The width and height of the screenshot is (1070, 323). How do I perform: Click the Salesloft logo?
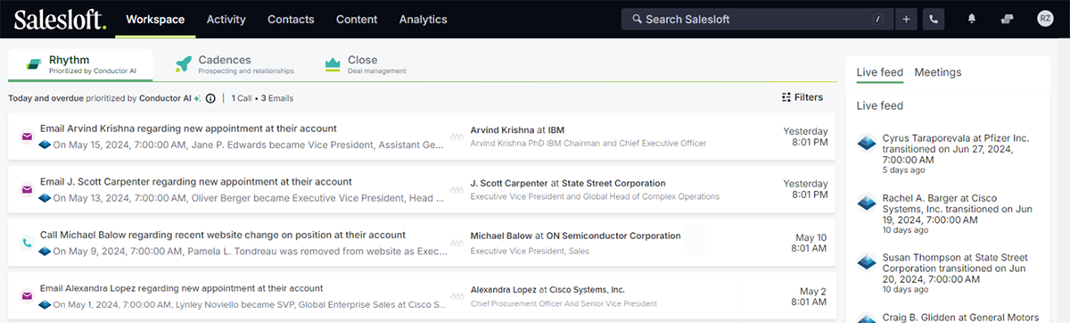pyautogui.click(x=60, y=19)
